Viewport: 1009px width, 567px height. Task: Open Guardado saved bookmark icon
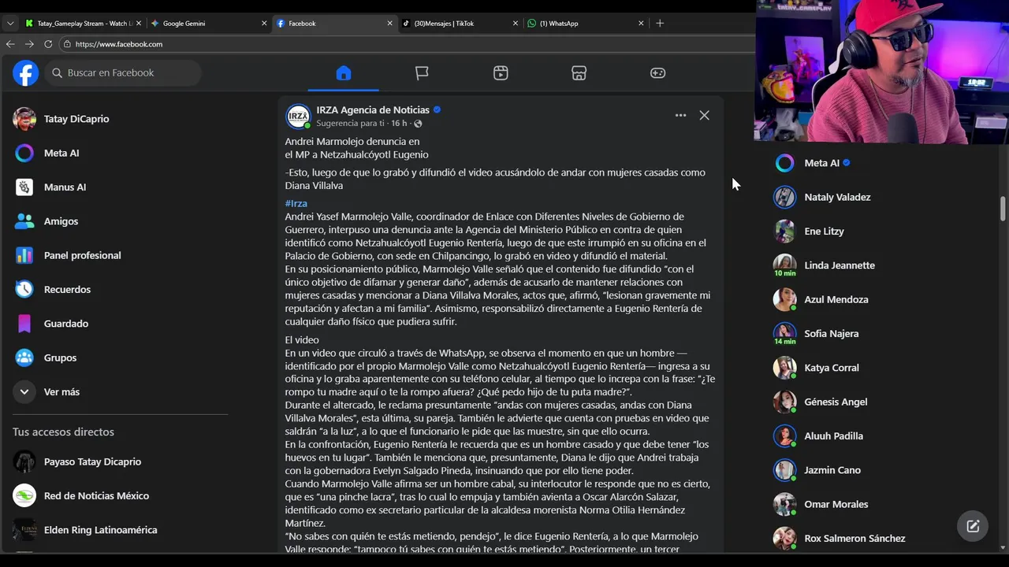(24, 323)
